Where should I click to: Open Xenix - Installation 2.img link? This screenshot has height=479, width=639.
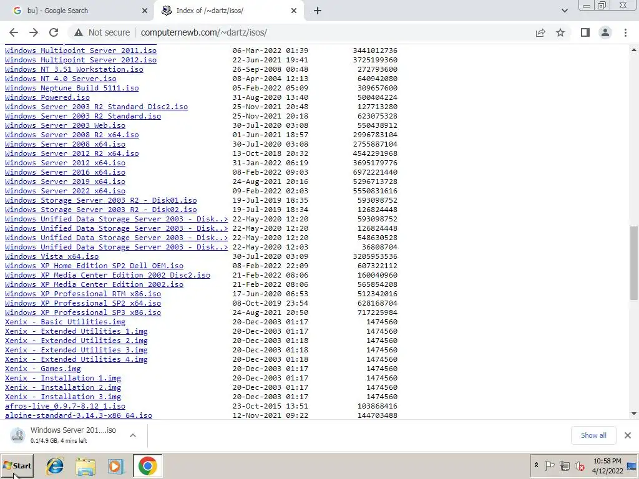click(x=63, y=388)
